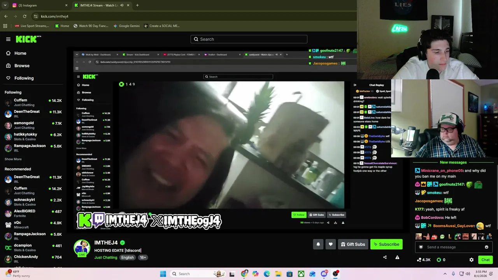Open a new browser tab
Screen dimensions: 498x280
[137, 5]
